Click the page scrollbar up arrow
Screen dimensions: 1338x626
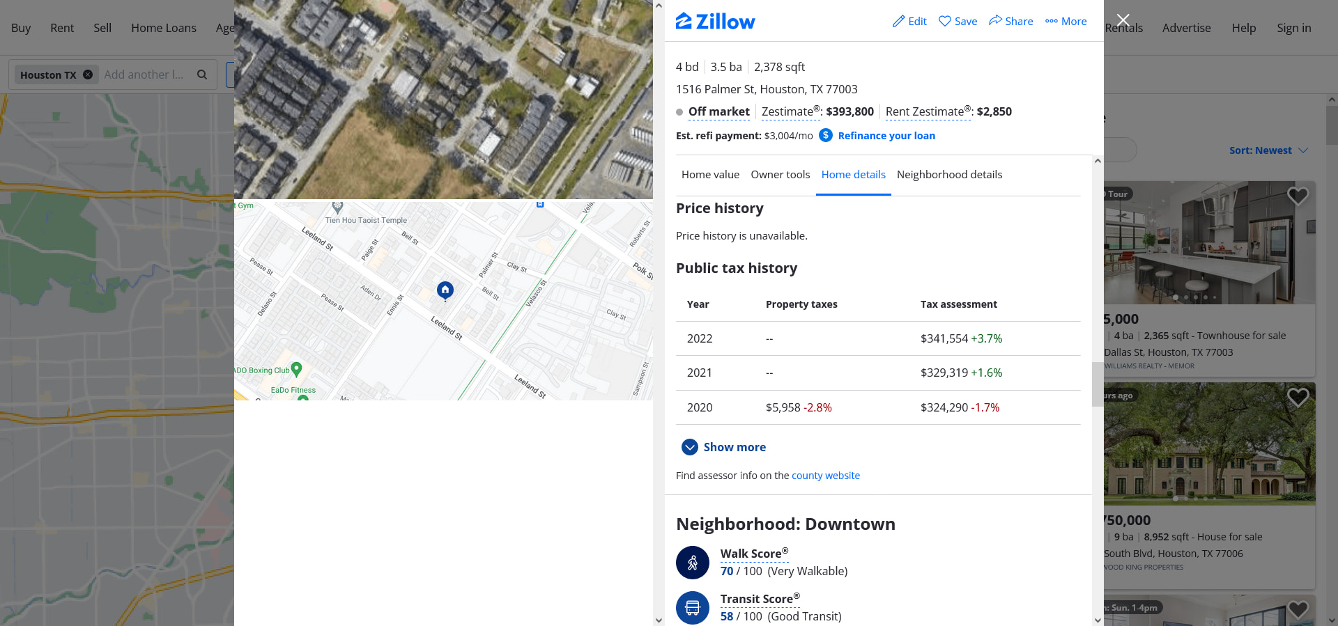[1332, 100]
